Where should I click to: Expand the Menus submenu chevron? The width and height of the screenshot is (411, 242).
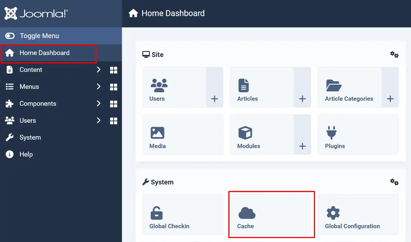click(x=99, y=87)
